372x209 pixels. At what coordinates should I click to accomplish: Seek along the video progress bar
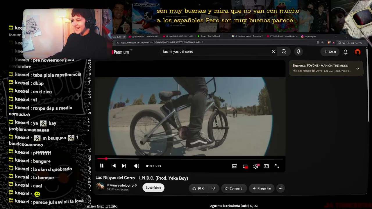click(190, 159)
